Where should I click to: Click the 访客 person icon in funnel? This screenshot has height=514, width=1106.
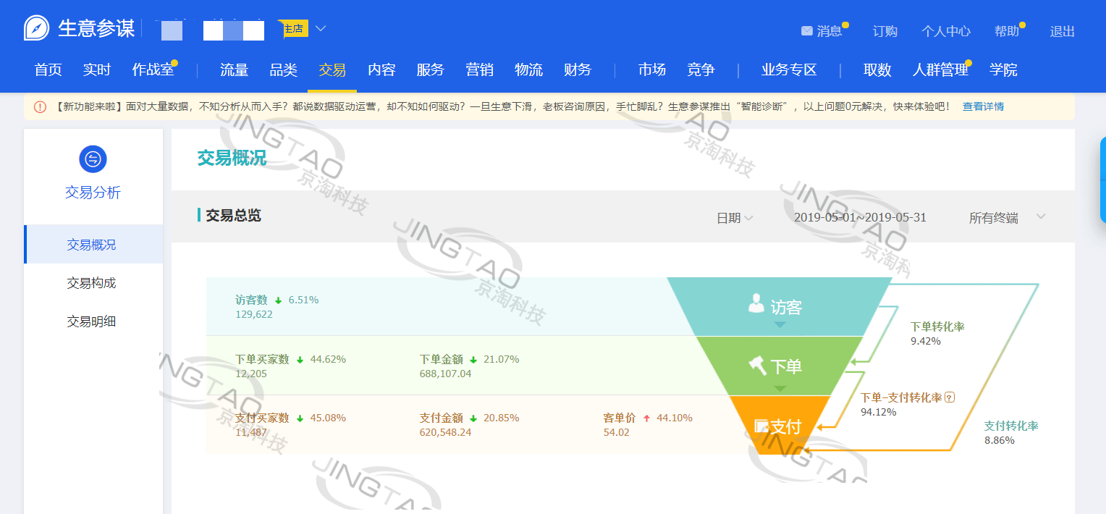click(756, 304)
